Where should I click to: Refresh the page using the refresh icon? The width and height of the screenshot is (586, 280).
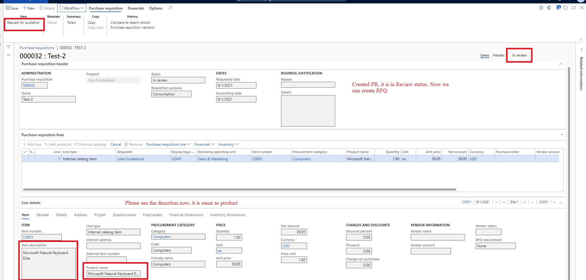pos(565,8)
